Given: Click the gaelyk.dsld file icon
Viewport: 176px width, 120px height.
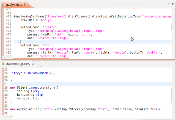Looking at the screenshot, I should (x=4, y=5).
